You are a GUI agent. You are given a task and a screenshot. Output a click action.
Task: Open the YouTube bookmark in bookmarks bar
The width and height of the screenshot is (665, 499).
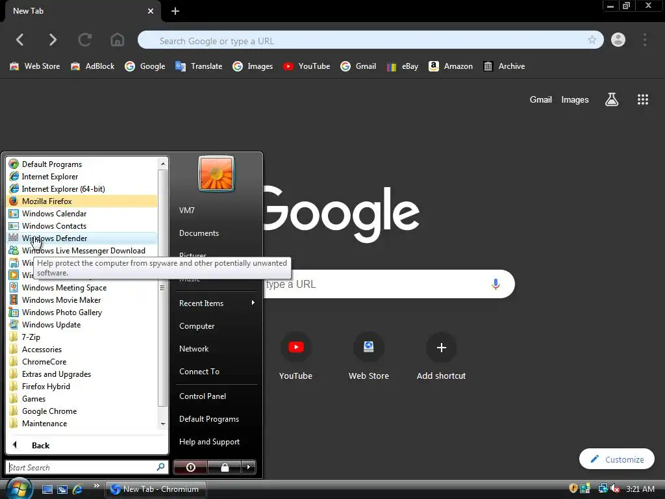pyautogui.click(x=307, y=66)
